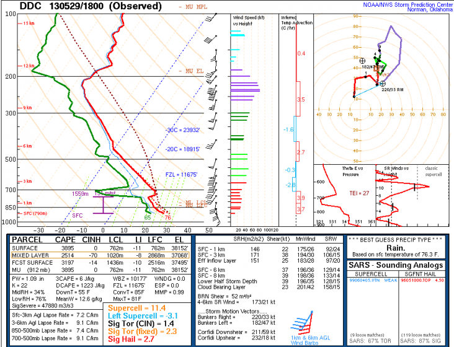Click the K = 22 index value
The image size is (454, 347).
point(20,286)
